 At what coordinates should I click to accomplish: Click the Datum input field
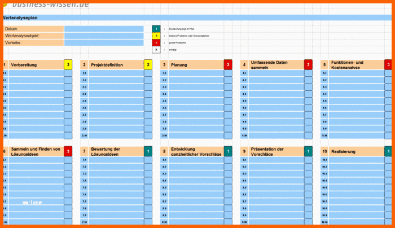(x=104, y=29)
